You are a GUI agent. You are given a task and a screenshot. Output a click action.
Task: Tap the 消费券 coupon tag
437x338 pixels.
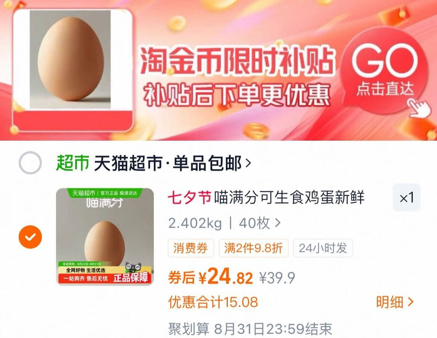(190, 248)
